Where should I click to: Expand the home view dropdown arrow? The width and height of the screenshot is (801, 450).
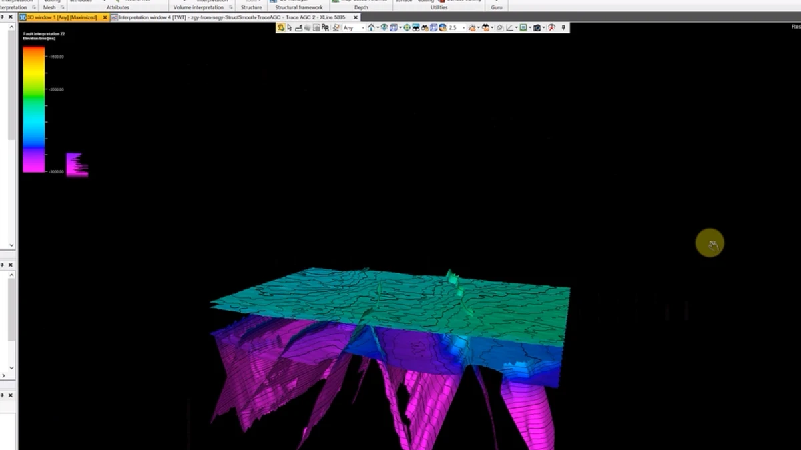(378, 28)
